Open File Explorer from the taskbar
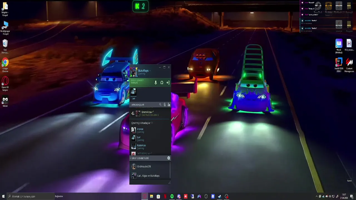This screenshot has width=356, height=200. point(152,196)
